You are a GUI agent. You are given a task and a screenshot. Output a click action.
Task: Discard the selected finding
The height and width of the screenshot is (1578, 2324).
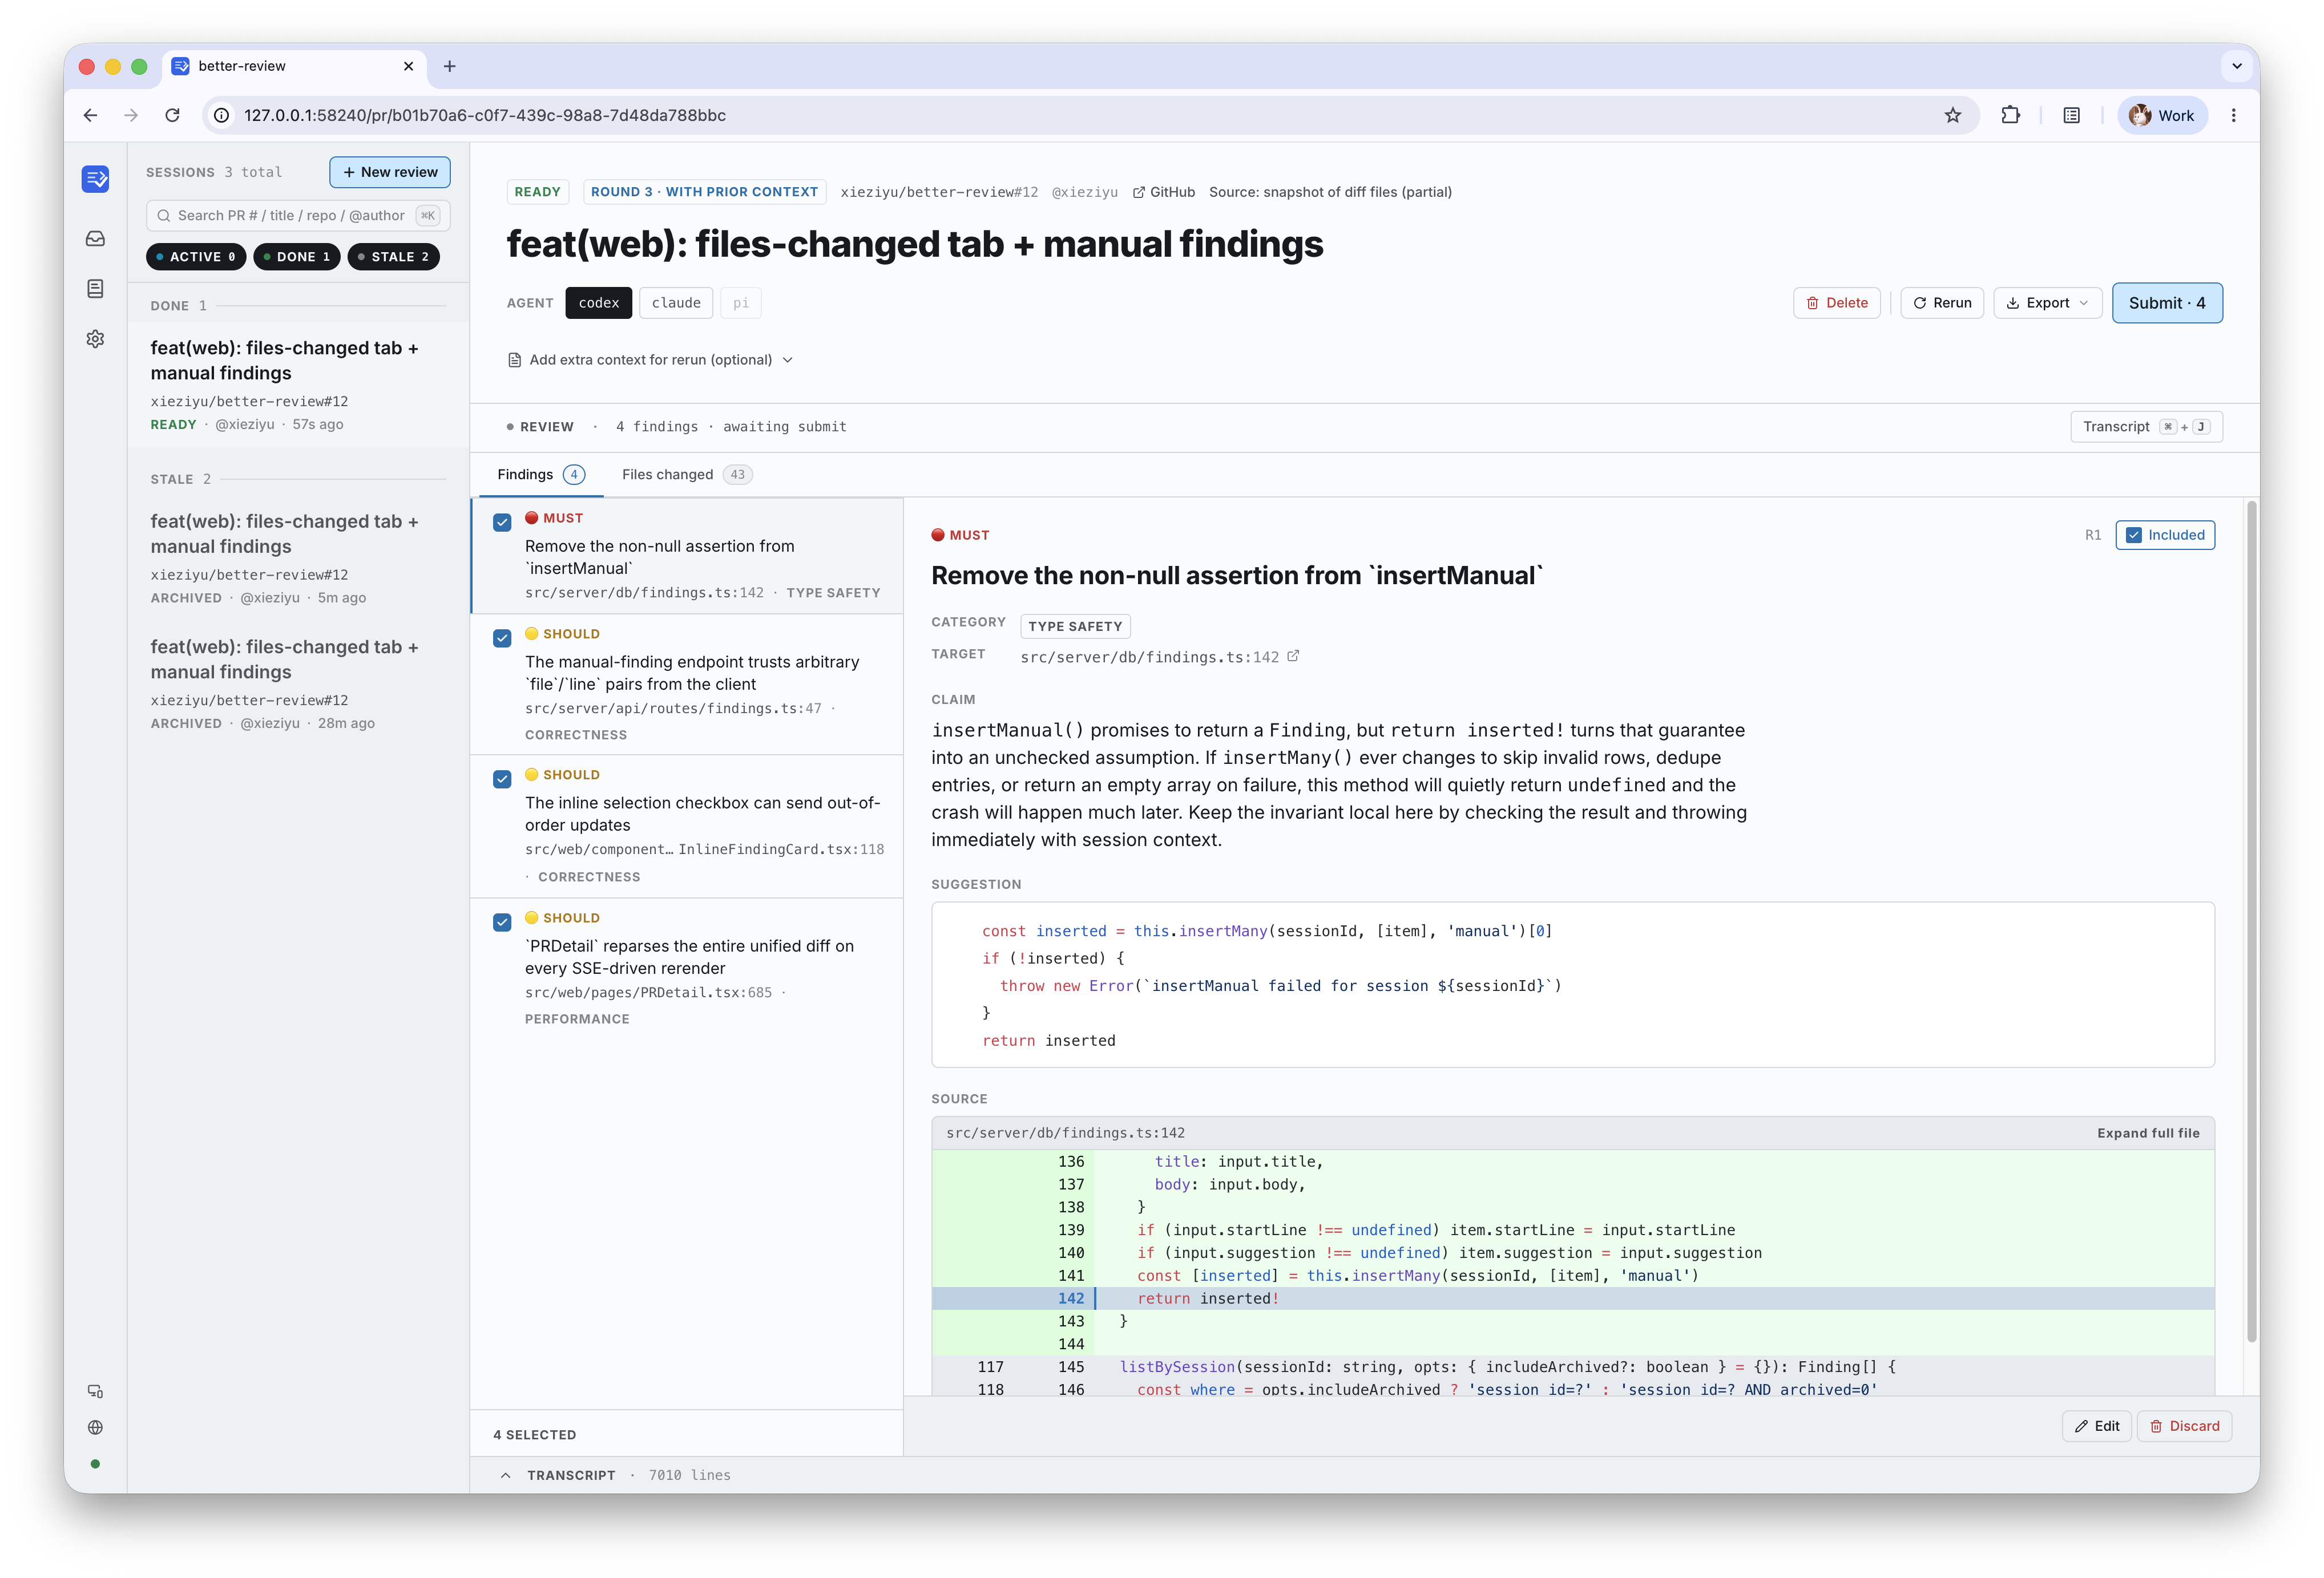(2185, 1426)
